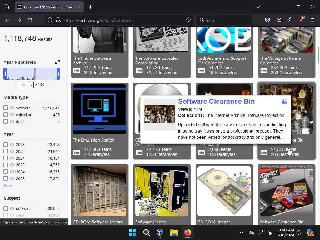Click the CD-ROM Software Library shelves thumbnail
This screenshot has width=320, height=240.
click(100, 191)
